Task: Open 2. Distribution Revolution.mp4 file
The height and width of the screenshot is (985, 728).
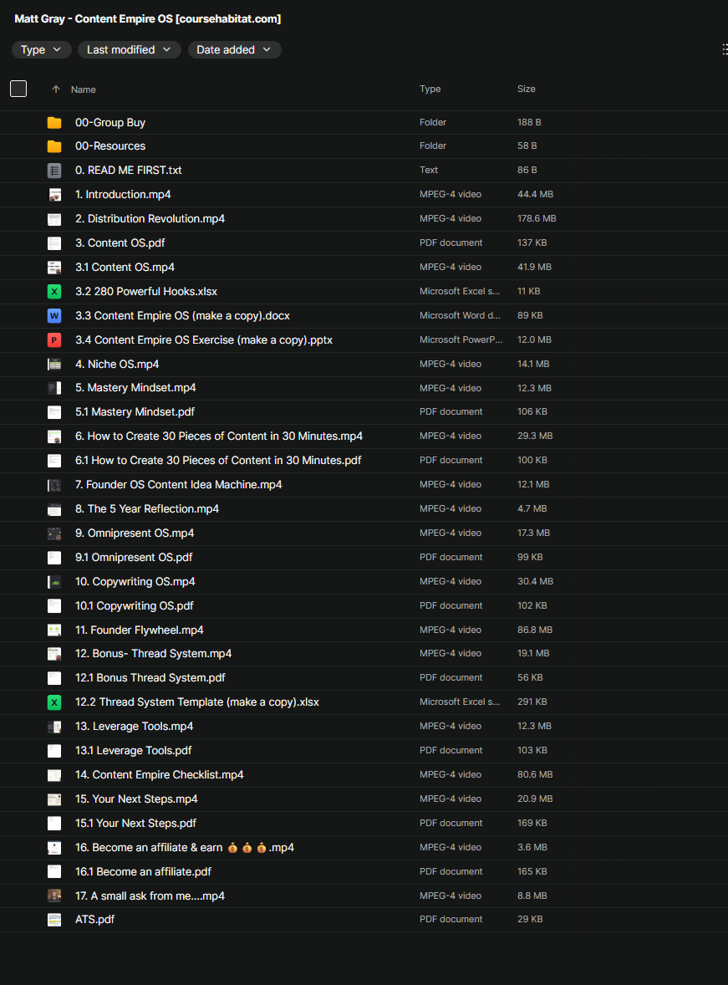Action: (150, 219)
